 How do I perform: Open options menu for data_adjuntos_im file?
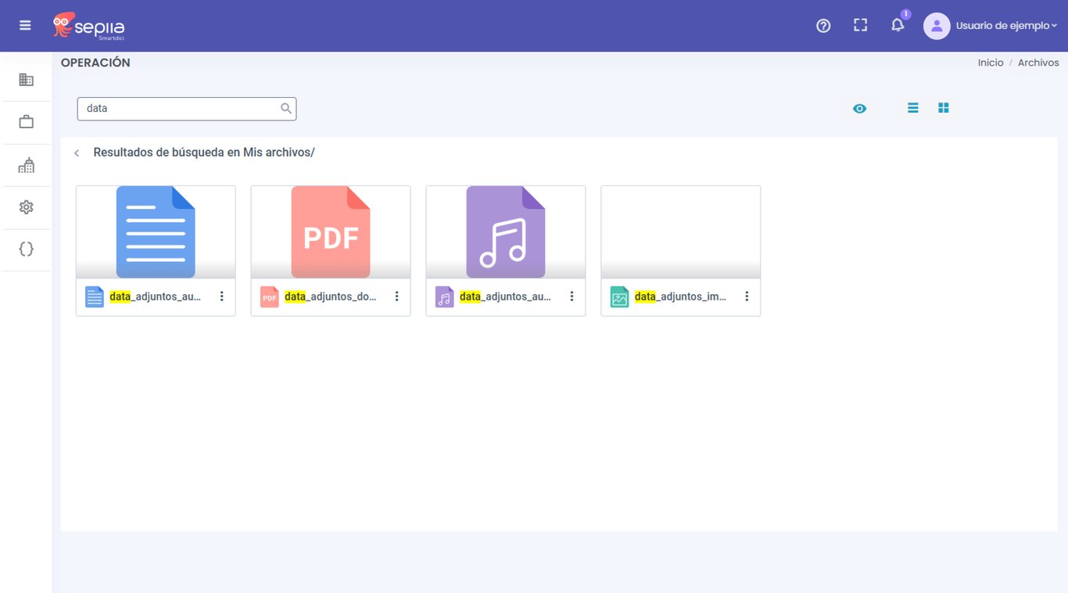click(x=747, y=296)
